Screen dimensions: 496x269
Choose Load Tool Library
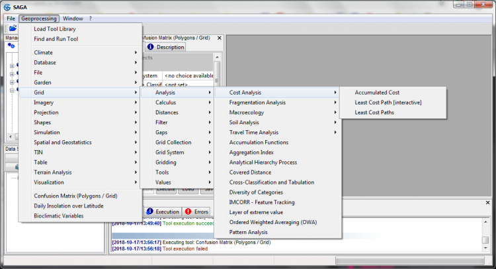coord(80,29)
